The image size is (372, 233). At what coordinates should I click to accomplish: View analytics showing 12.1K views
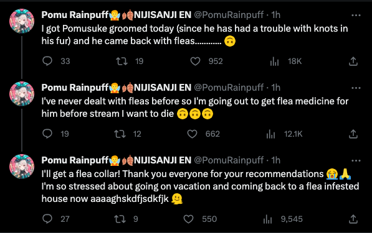(x=270, y=134)
